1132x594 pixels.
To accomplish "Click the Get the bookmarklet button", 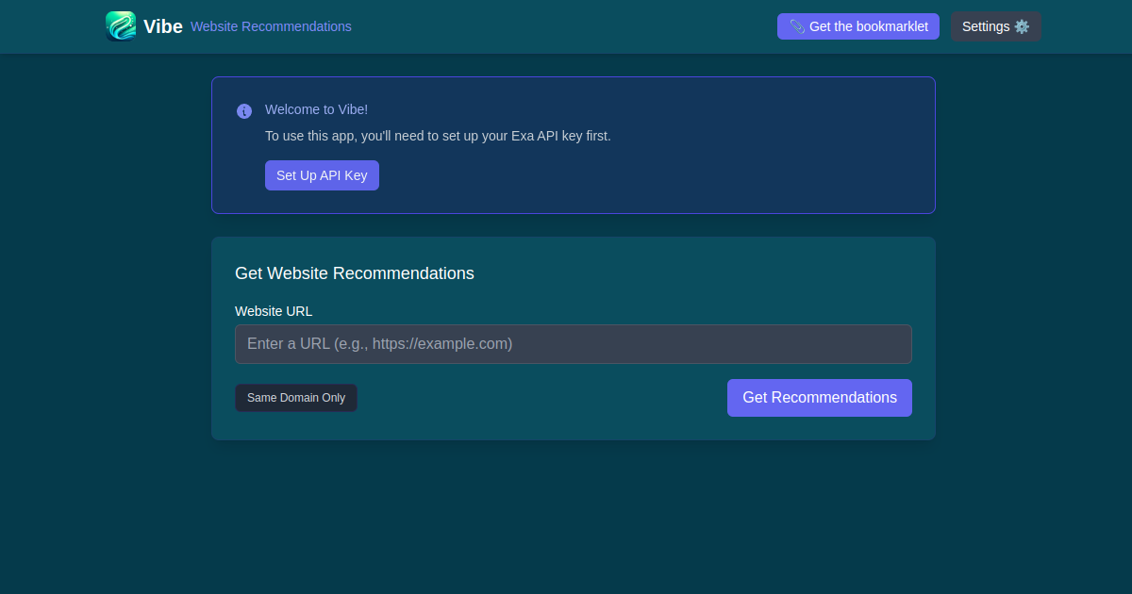I will tap(857, 26).
